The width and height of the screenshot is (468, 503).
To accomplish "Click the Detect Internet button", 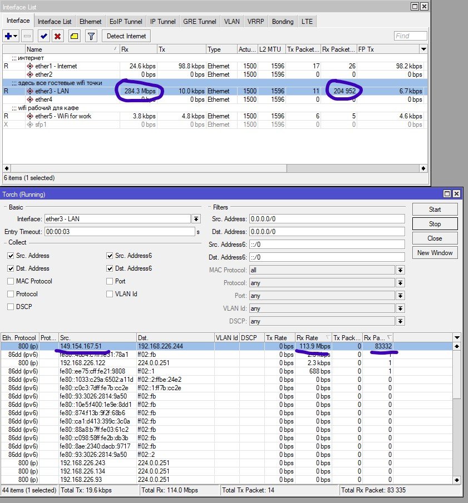I will [x=126, y=36].
